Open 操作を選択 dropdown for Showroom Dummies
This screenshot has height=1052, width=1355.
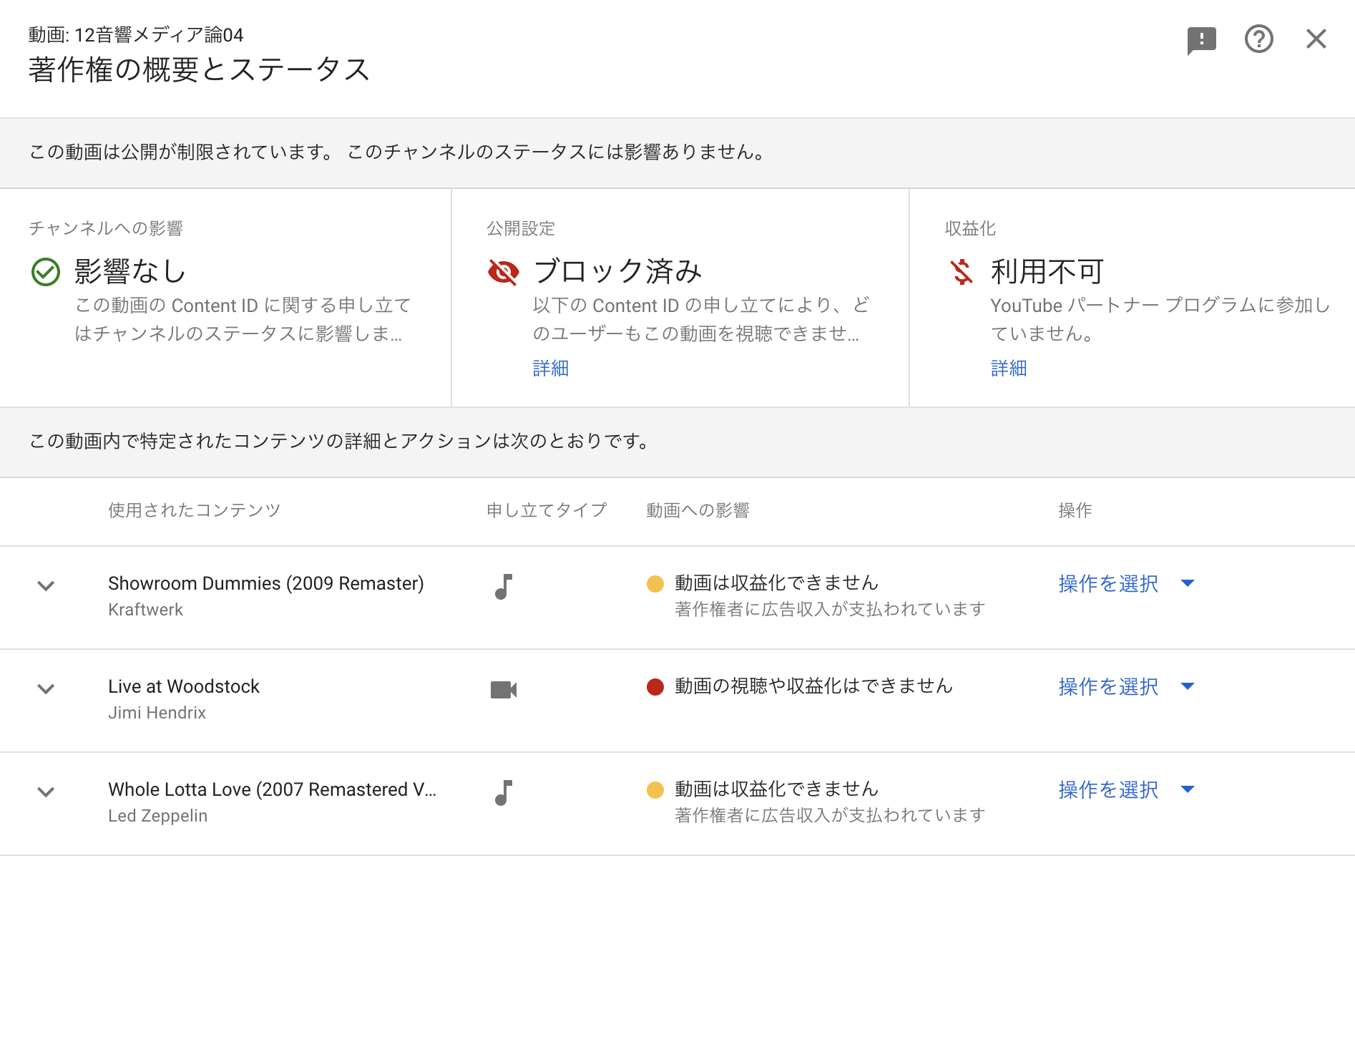pyautogui.click(x=1126, y=584)
